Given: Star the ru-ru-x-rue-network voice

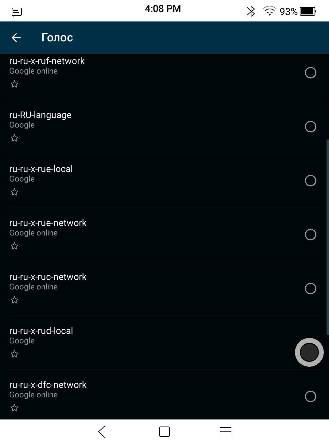Looking at the screenshot, I should click(x=14, y=246).
